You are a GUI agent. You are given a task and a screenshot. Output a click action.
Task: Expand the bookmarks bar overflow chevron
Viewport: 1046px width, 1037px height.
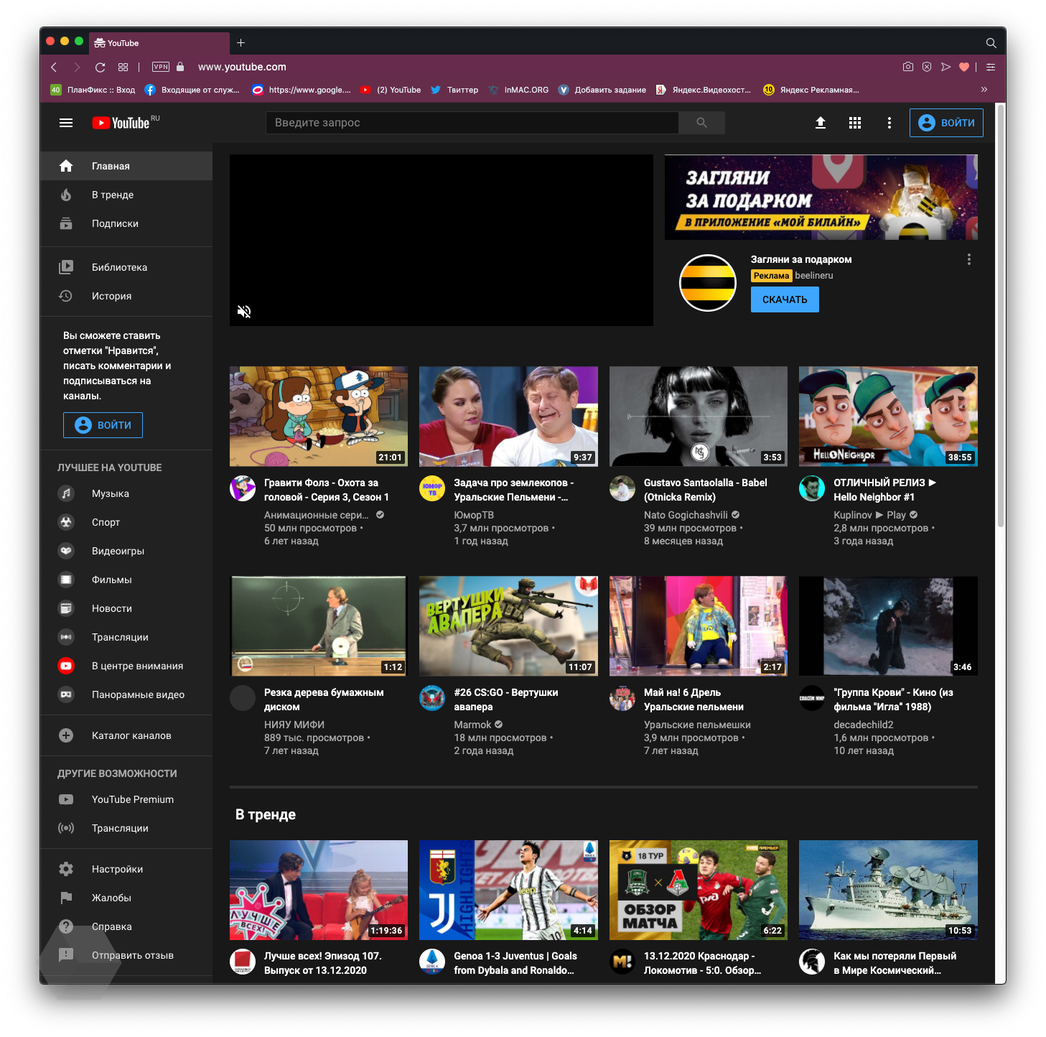pos(984,90)
